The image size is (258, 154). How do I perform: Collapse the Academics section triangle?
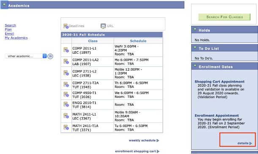pyautogui.click(x=4, y=5)
